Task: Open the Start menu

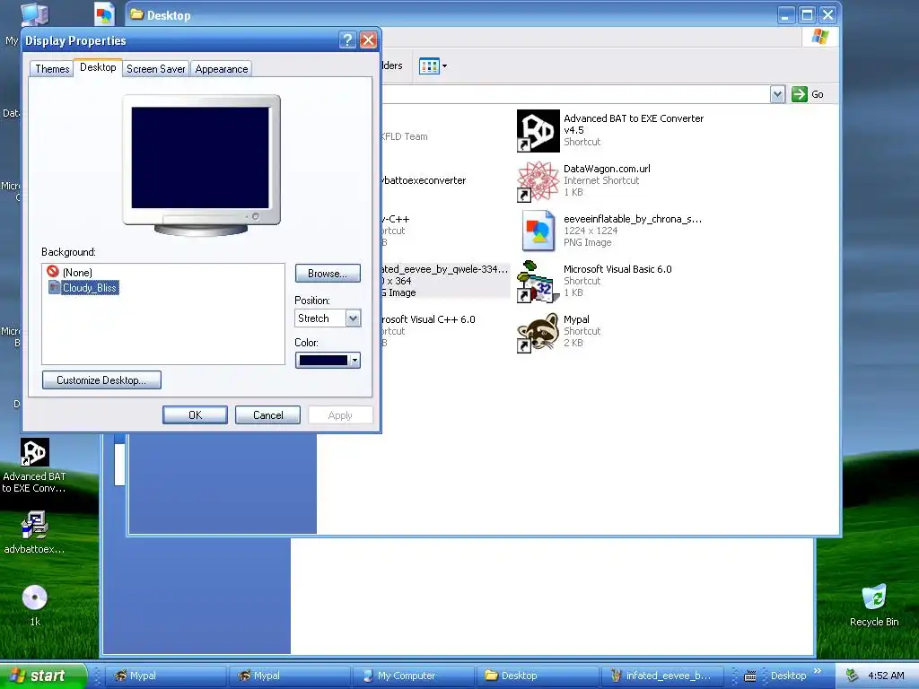Action: [42, 676]
